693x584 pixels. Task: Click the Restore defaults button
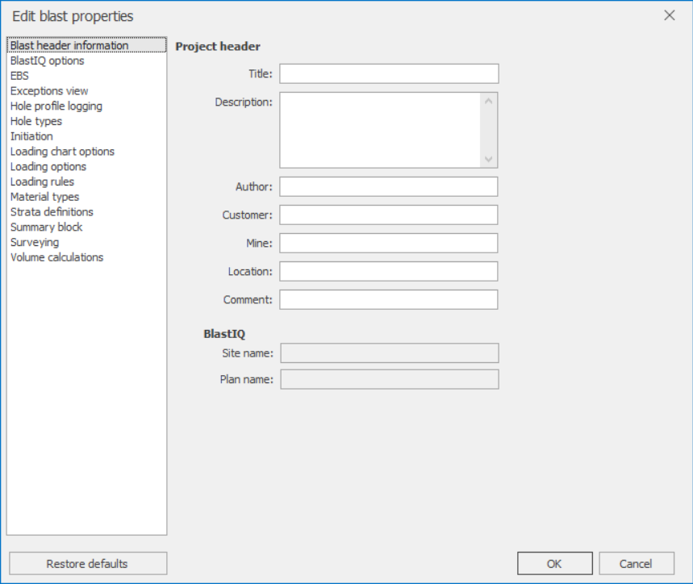click(x=88, y=563)
